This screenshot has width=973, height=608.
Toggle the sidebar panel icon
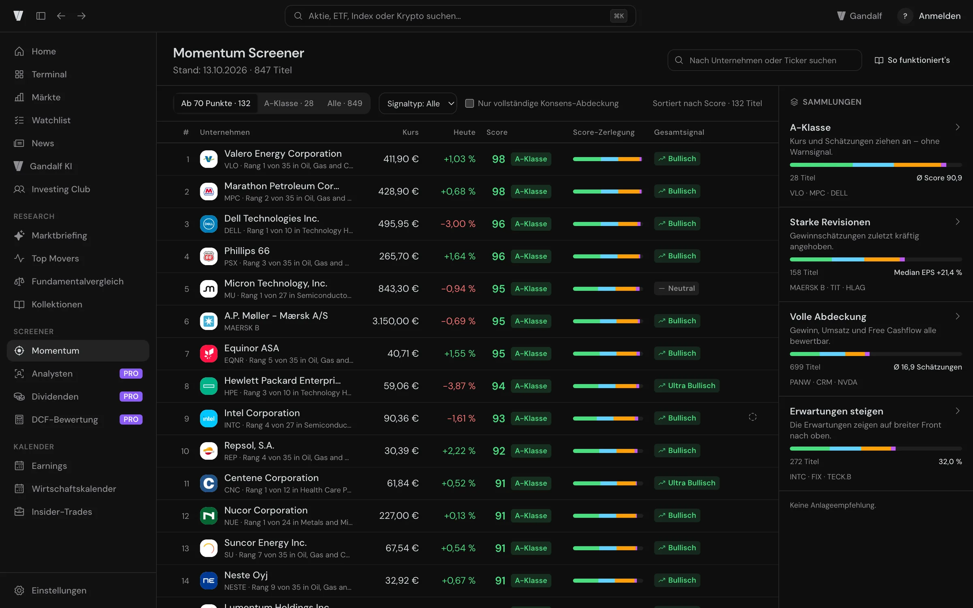point(41,16)
